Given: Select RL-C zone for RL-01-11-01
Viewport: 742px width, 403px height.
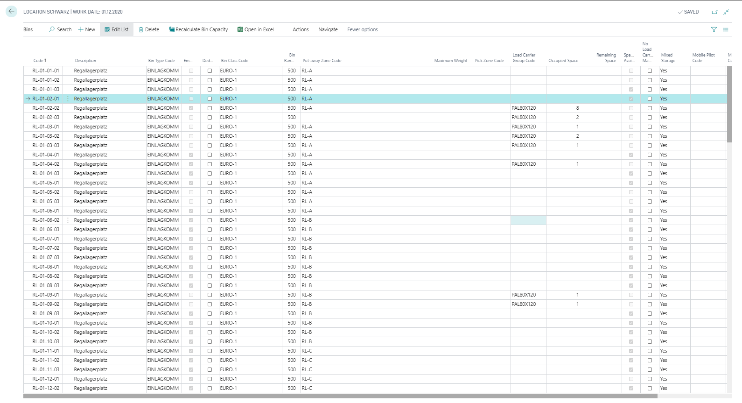Looking at the screenshot, I should coord(307,351).
